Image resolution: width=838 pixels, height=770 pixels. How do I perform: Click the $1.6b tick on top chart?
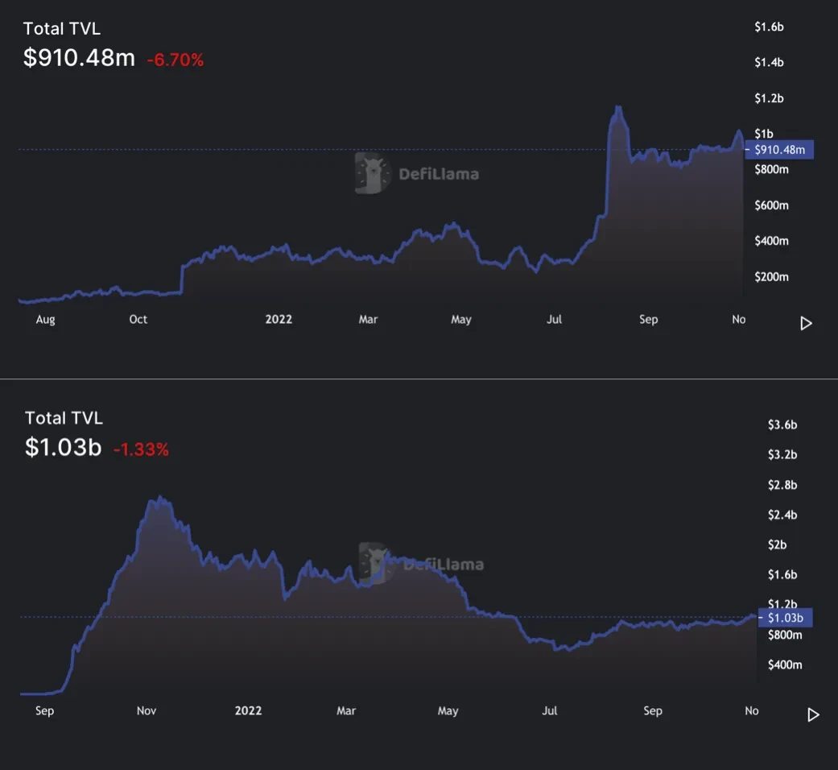[x=769, y=27]
